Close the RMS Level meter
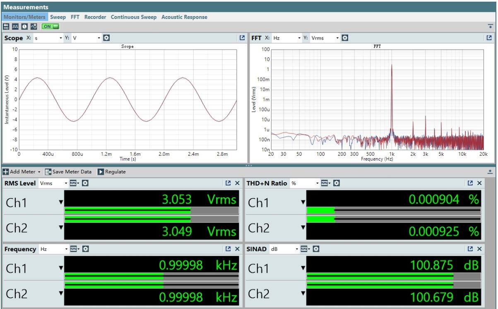498x309 pixels. point(238,183)
